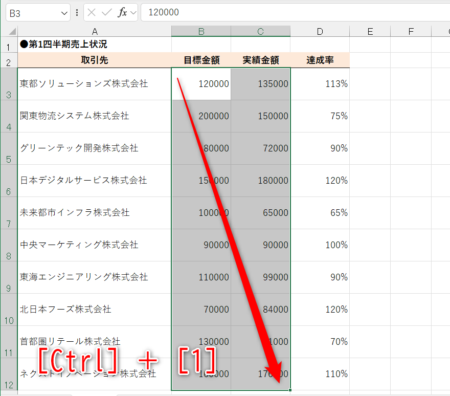Click cell with value 200000

[201, 116]
